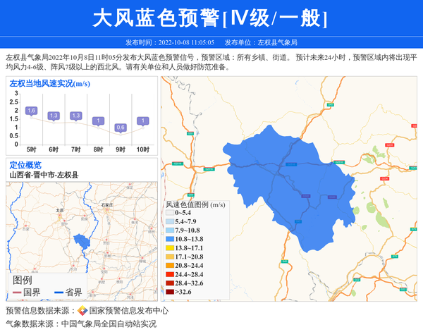Click the 大风蓝色预警 title banner
This screenshot has height=332, width=423.
point(211,18)
